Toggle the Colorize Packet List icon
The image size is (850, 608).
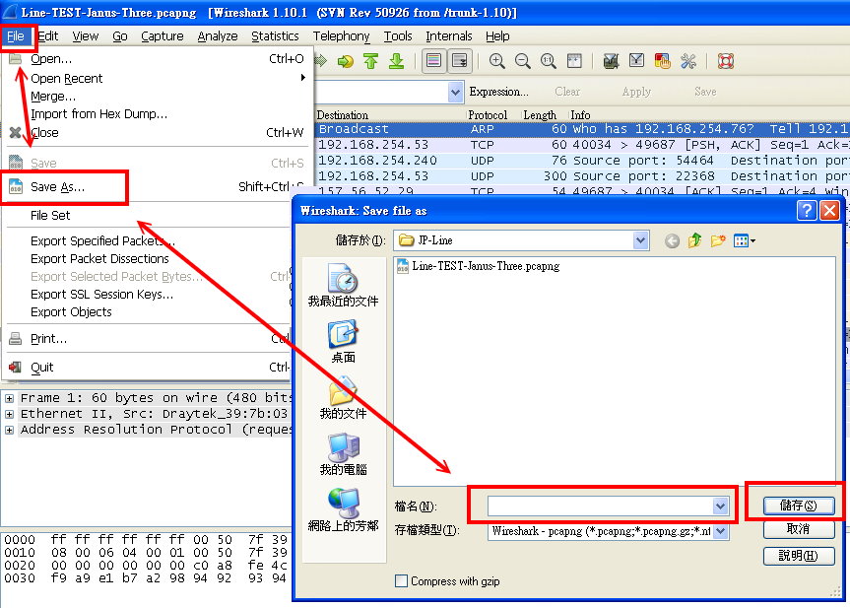click(x=434, y=61)
